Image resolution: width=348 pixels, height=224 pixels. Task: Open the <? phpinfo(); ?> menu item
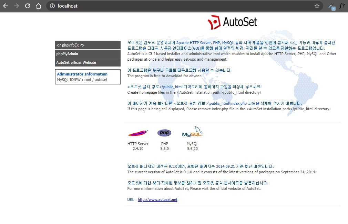coord(88,45)
